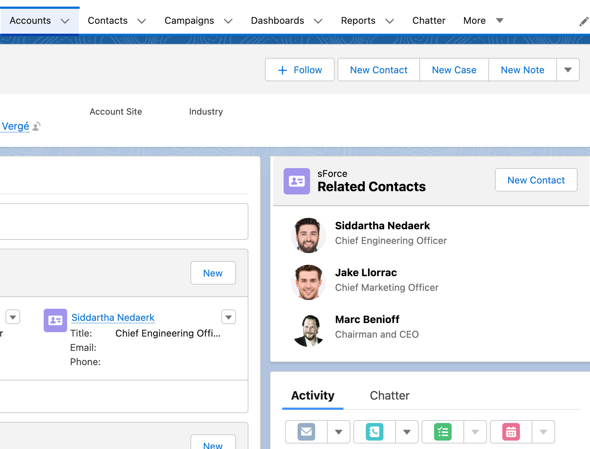Viewport: 590px width, 449px height.
Task: Click the change owner icon beside Vergé
Action: tap(37, 126)
